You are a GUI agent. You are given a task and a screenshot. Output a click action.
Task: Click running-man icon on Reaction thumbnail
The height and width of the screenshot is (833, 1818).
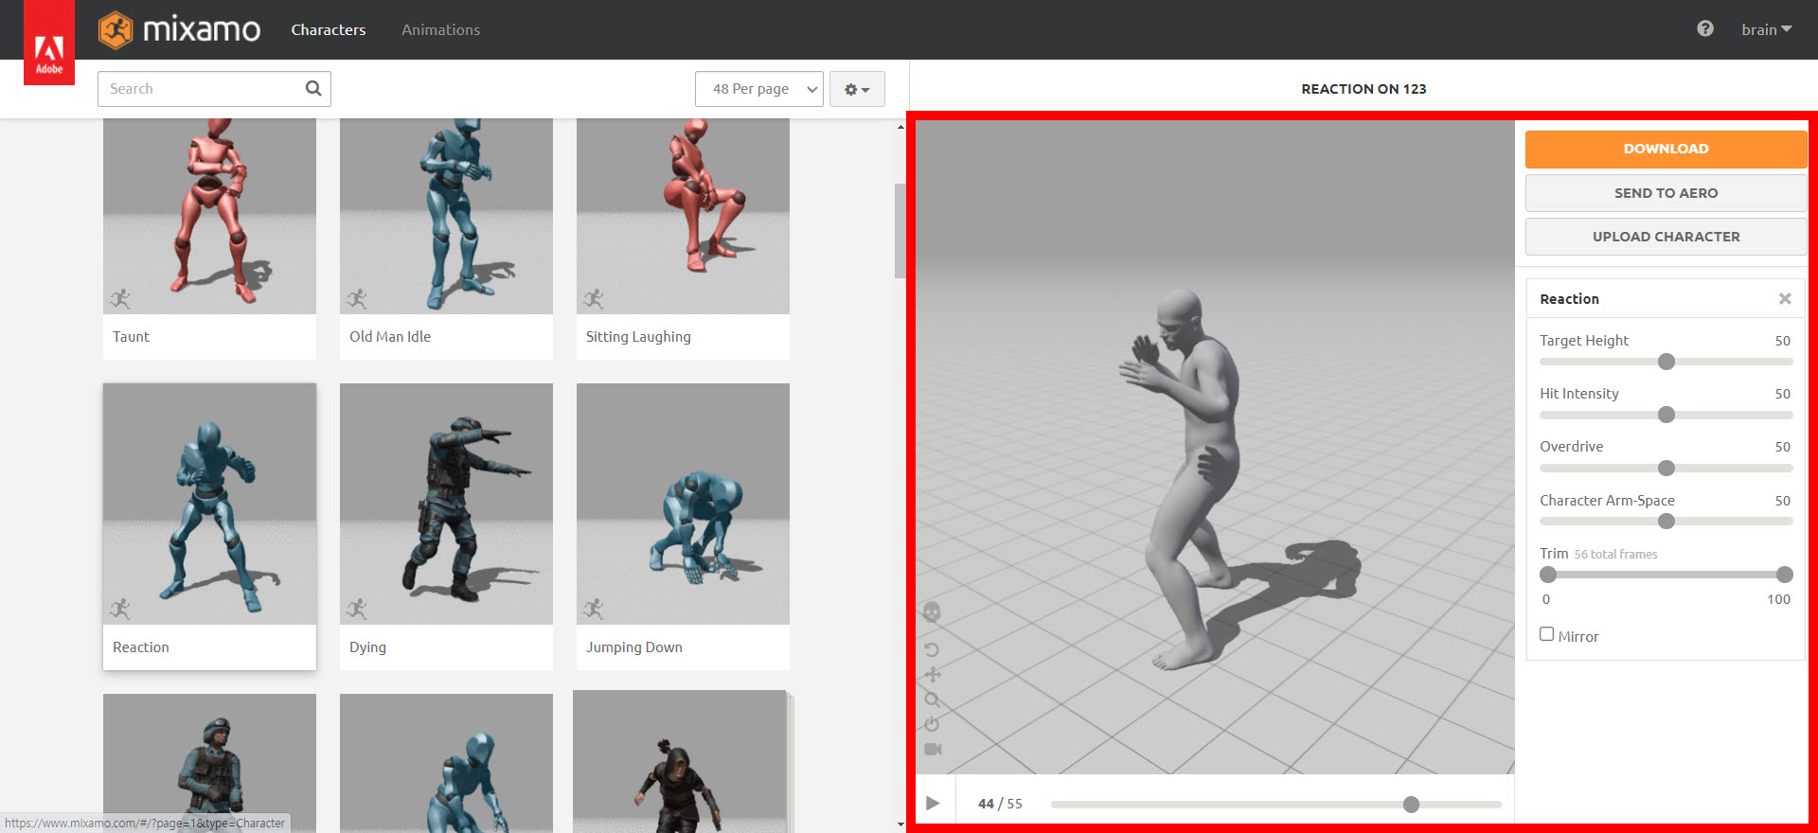coord(120,609)
